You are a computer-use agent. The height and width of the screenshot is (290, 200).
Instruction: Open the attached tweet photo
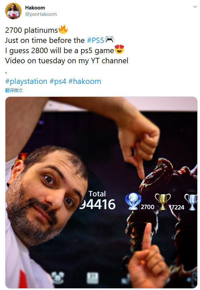coord(101,192)
